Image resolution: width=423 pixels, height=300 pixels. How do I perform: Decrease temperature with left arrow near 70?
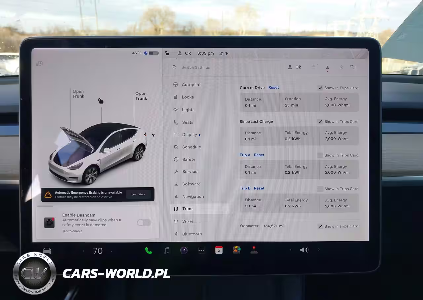(84, 251)
